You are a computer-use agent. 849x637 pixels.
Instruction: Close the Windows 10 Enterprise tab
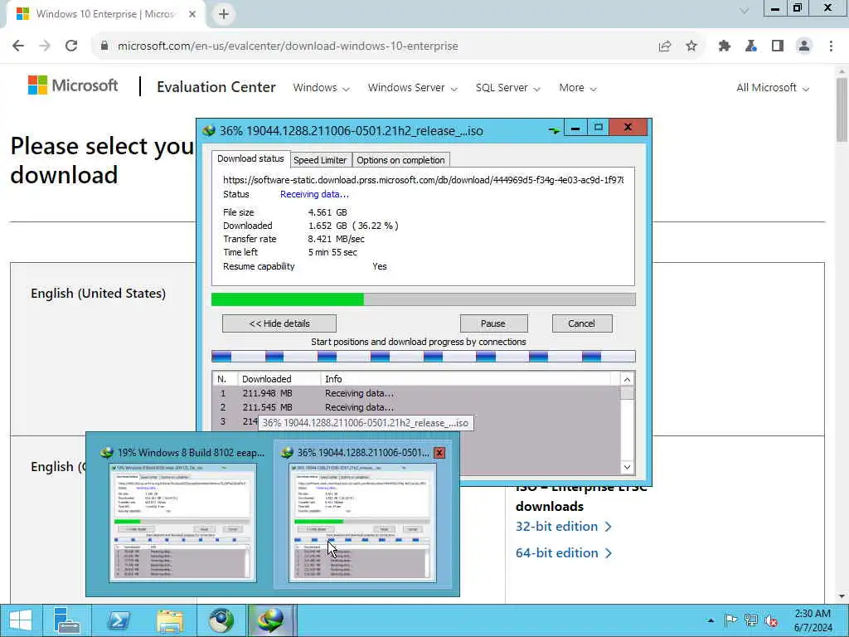pyautogui.click(x=192, y=14)
